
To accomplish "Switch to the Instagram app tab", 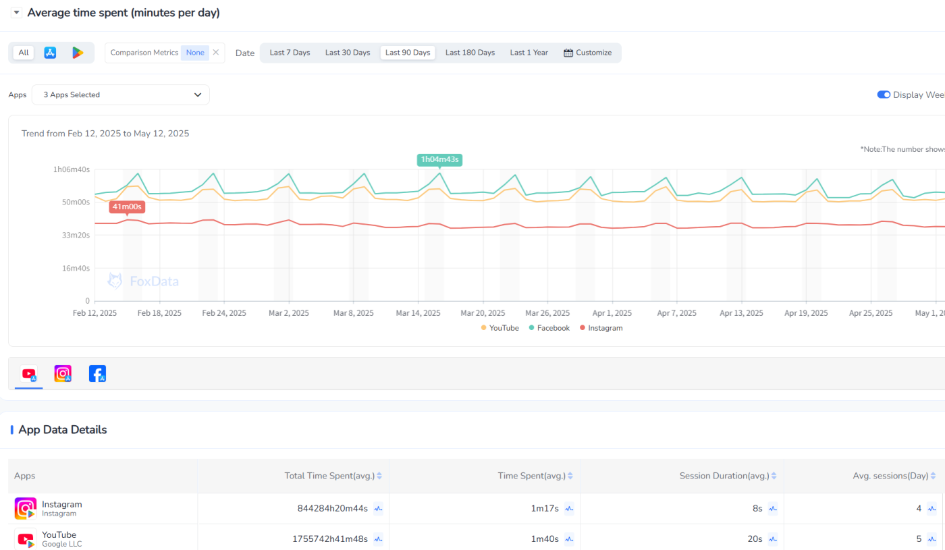I will point(63,374).
